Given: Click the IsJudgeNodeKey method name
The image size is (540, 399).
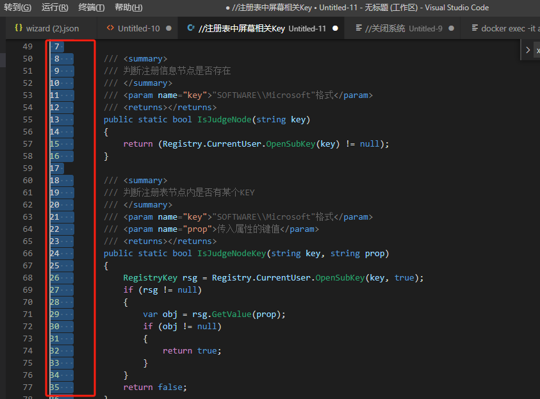Looking at the screenshot, I should pos(231,254).
